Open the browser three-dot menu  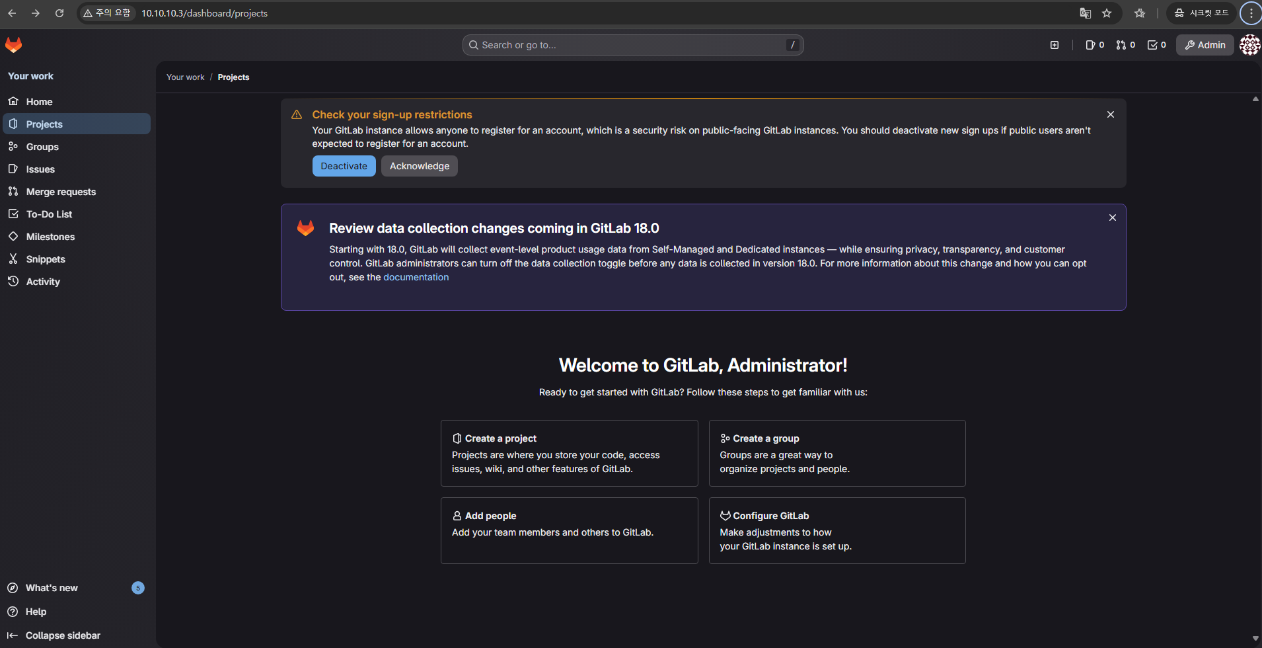tap(1251, 13)
